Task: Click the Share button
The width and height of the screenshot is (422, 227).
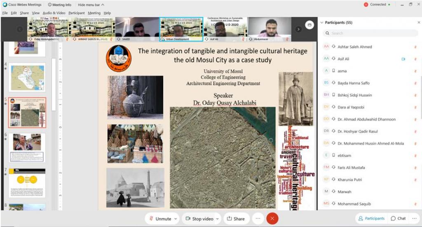Action: (236, 218)
